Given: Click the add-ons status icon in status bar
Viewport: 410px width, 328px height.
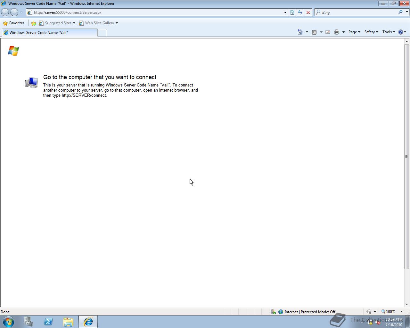Looking at the screenshot, I should point(273,312).
